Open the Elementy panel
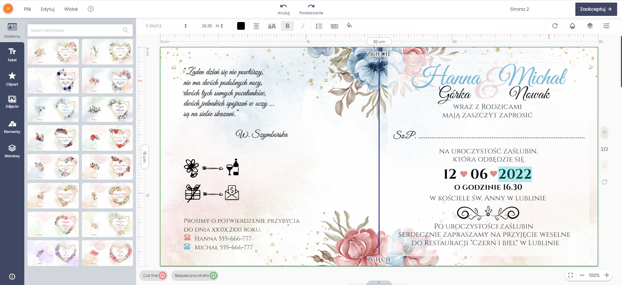The image size is (622, 285). [x=12, y=127]
